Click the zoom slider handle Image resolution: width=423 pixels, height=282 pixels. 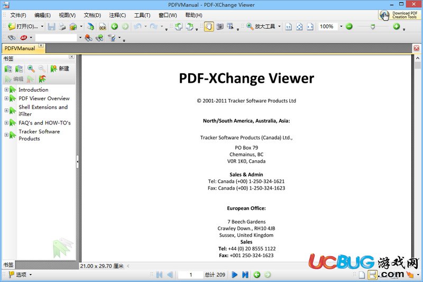pyautogui.click(x=373, y=26)
